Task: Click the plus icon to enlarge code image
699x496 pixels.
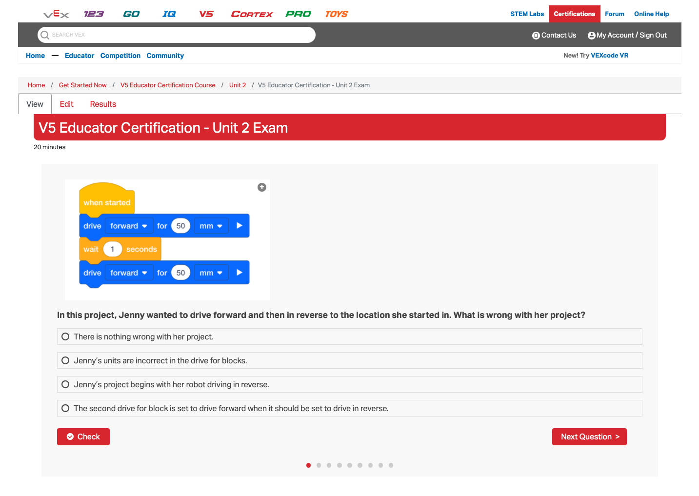Action: click(262, 187)
